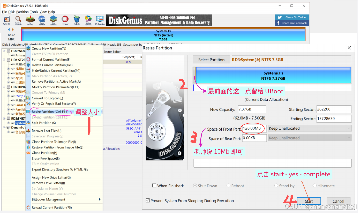This screenshot has width=358, height=213.
Task: Click the Format Current Partition menu icon
Action: point(28,59)
